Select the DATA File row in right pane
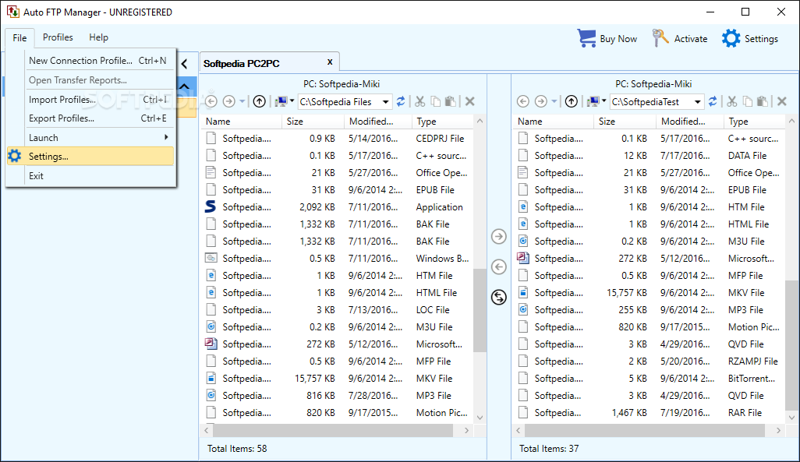 650,156
